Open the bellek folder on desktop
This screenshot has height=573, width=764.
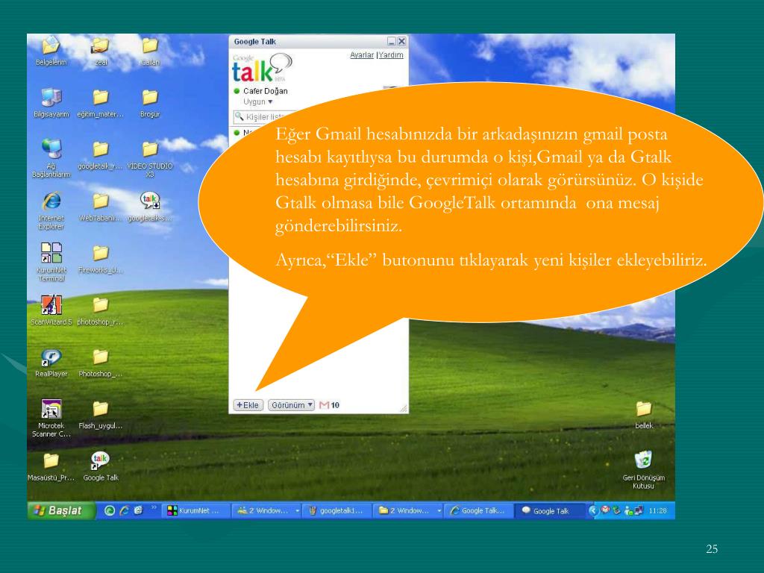pos(644,415)
